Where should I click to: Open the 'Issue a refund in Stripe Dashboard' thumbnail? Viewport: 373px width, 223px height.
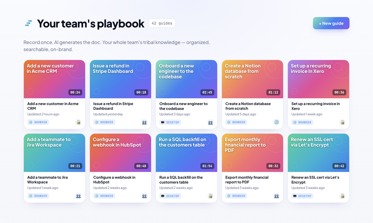tap(120, 79)
